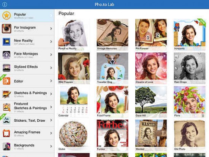The width and height of the screenshot is (209, 157).
Task: Select the Amazing Frames icon
Action: [x=6, y=133]
